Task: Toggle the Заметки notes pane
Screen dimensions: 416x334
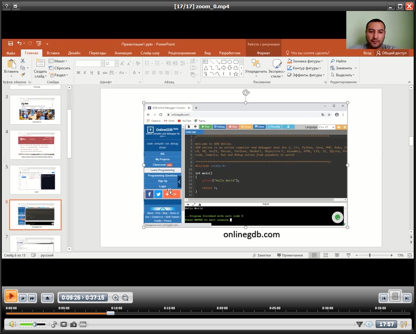Action: 261,255
